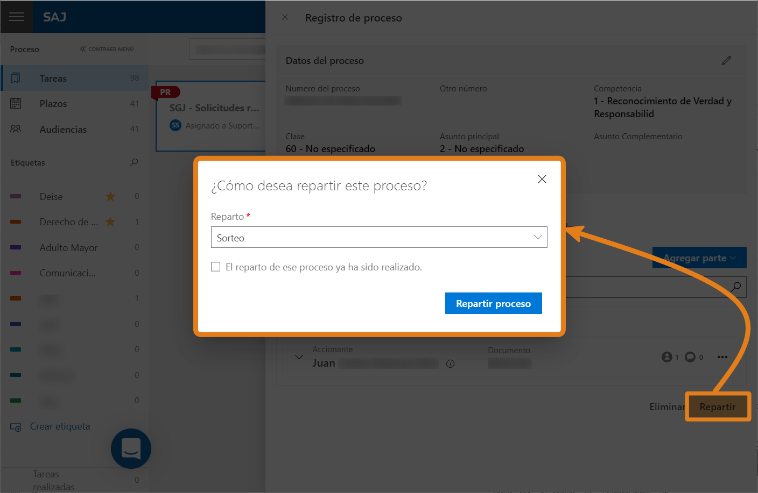Image resolution: width=758 pixels, height=493 pixels.
Task: Click the Repartir proceso button
Action: [x=493, y=303]
